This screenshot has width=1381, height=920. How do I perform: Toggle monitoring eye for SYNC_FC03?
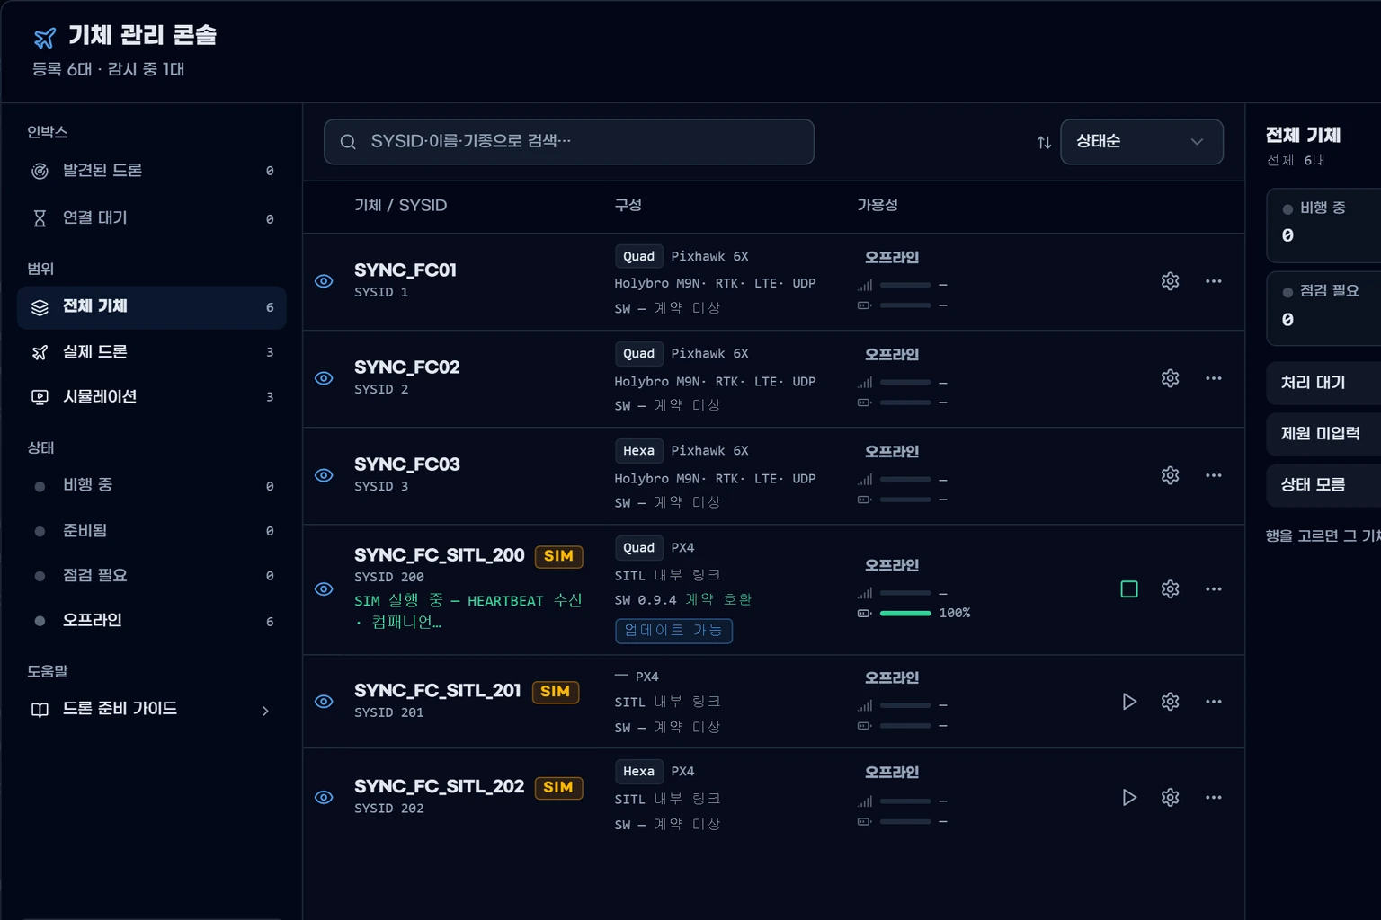coord(324,475)
